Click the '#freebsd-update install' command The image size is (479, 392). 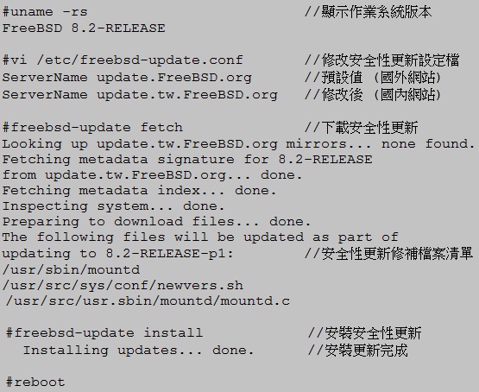tap(104, 332)
